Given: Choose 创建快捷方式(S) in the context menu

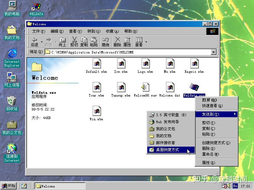Looking at the screenshot, I should [x=217, y=143].
